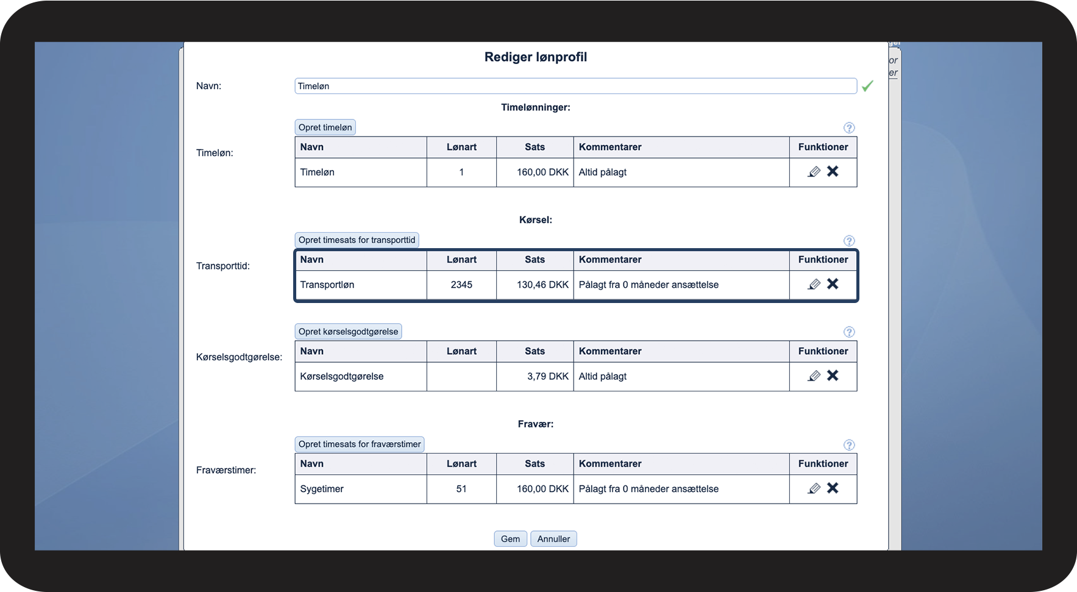Viewport: 1077px width, 592px height.
Task: Delete the Transportløn row
Action: tap(833, 284)
